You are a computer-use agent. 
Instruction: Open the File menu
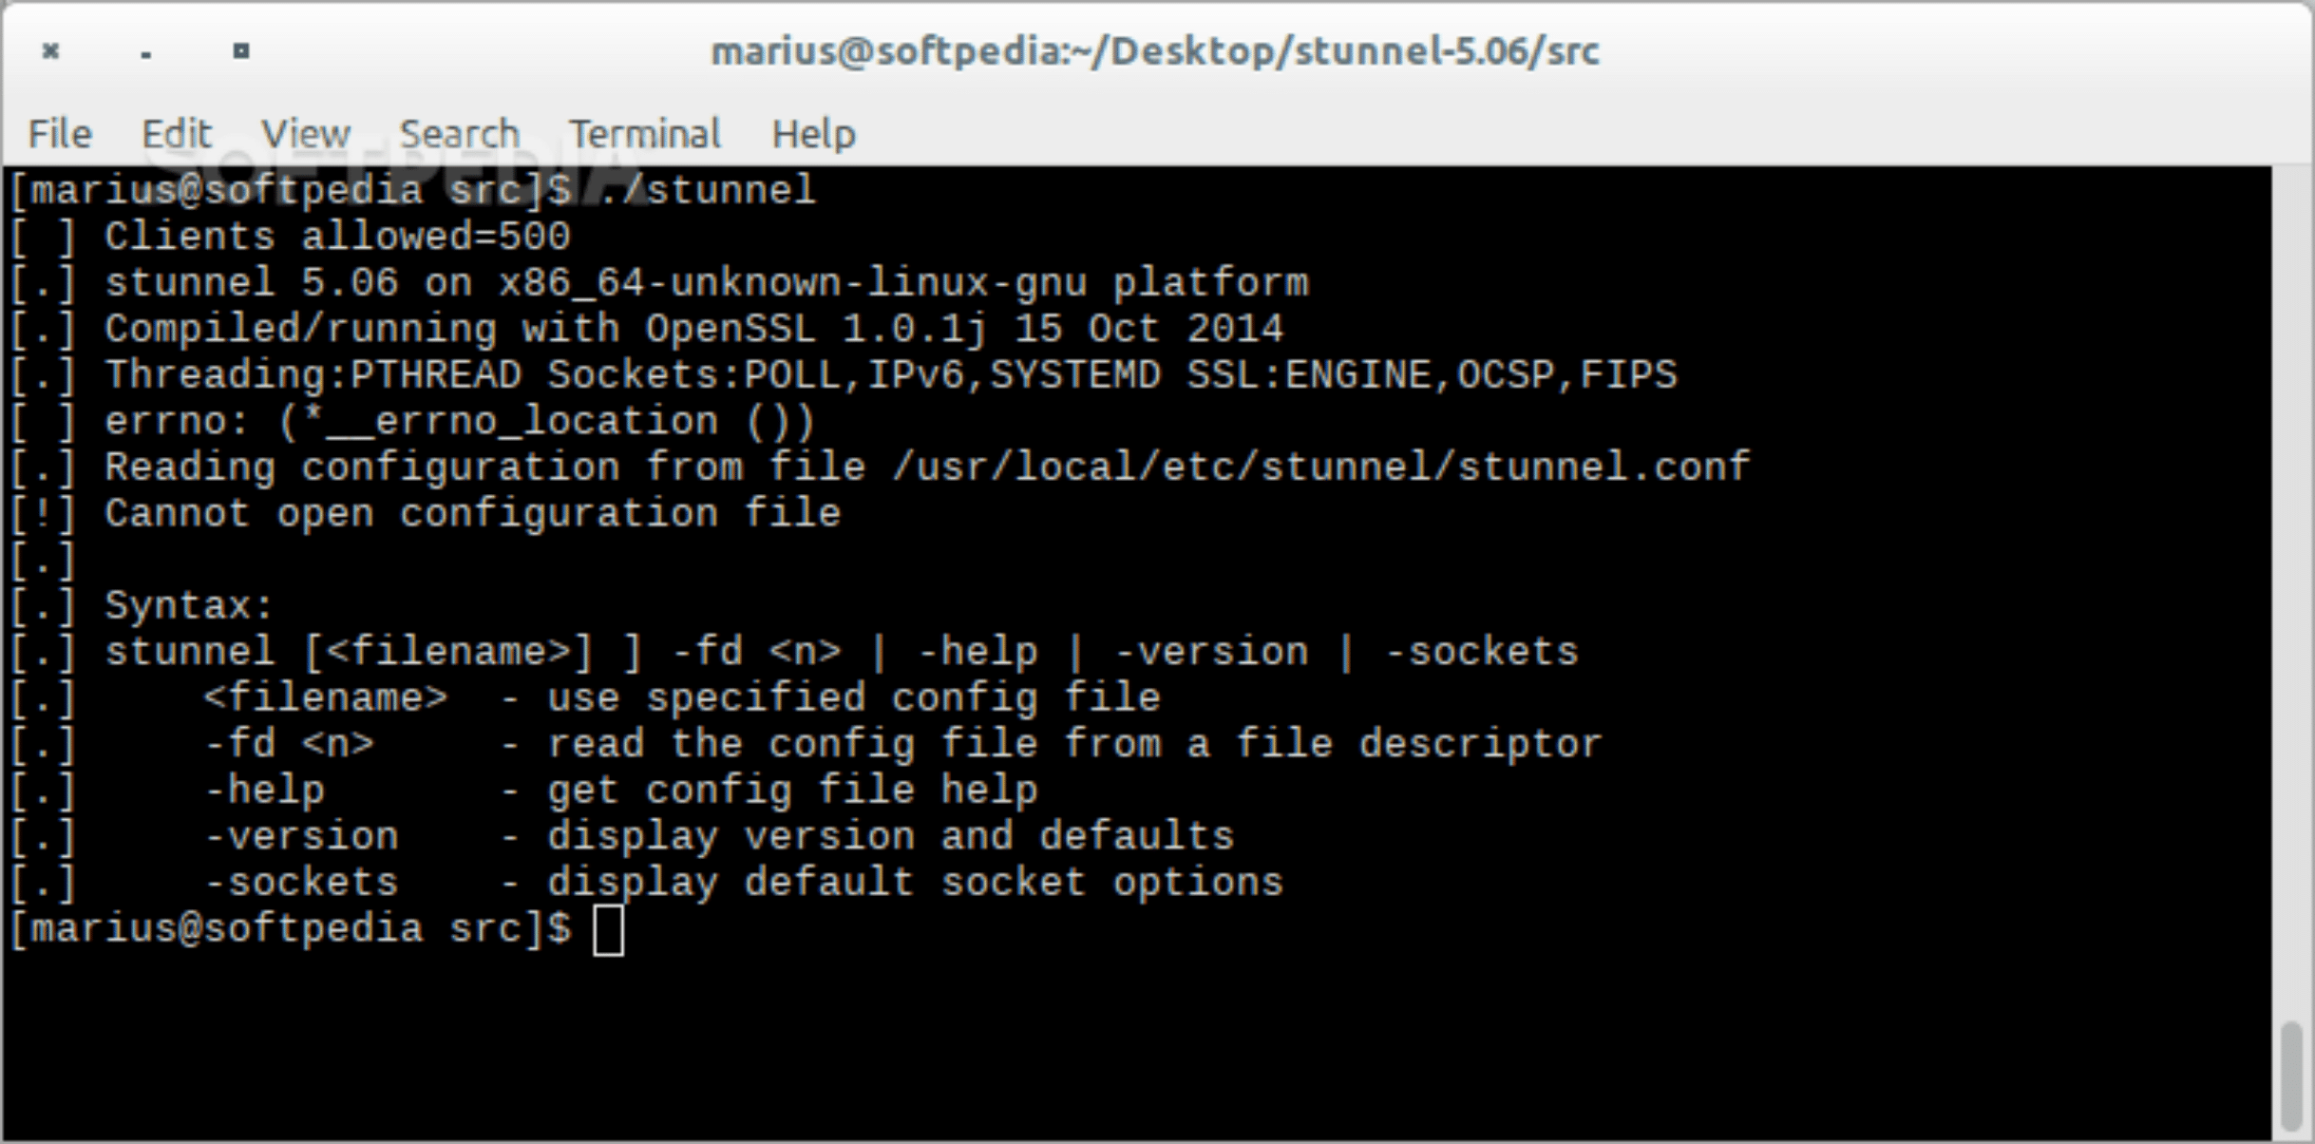(x=60, y=134)
